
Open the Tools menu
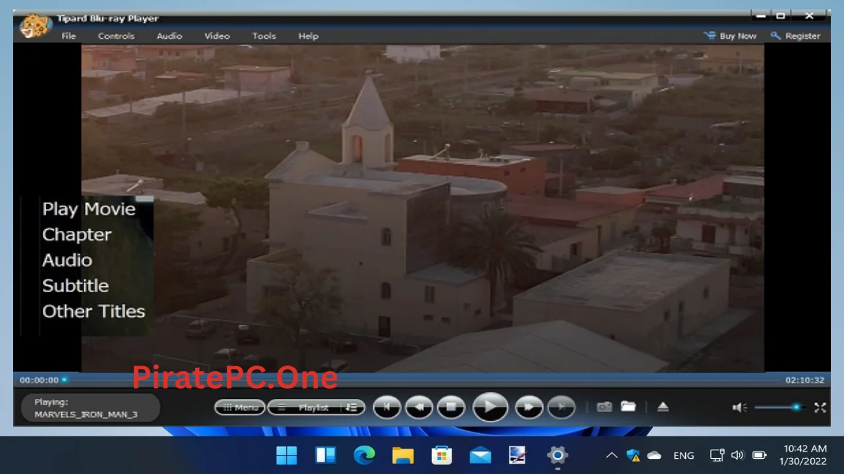pos(264,36)
